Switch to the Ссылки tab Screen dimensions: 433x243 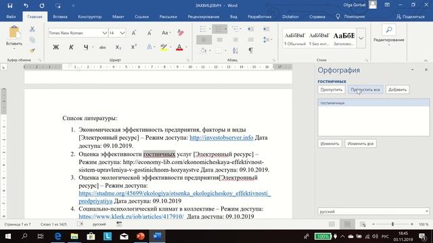coord(141,17)
